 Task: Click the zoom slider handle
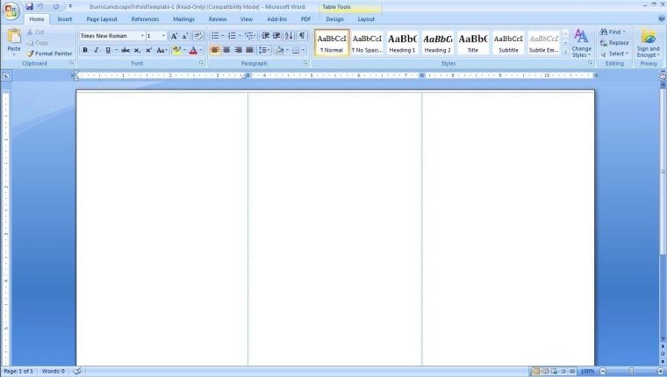click(x=633, y=371)
